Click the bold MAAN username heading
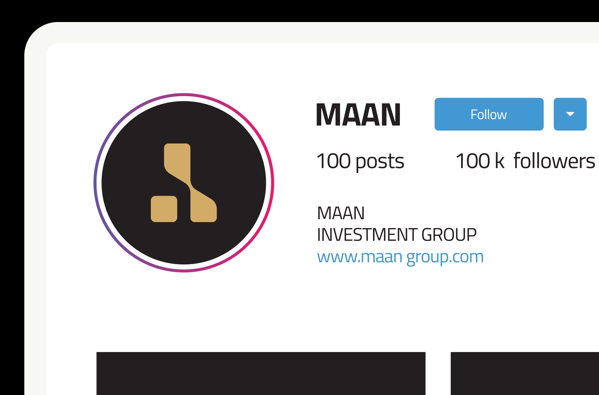Screen dimensions: 599x395 point(358,114)
